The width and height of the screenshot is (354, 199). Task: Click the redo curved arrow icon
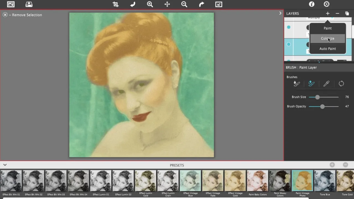201,4
